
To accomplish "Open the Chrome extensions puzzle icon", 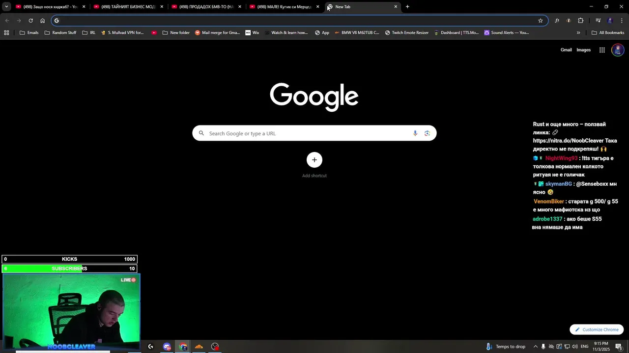I will (x=580, y=21).
